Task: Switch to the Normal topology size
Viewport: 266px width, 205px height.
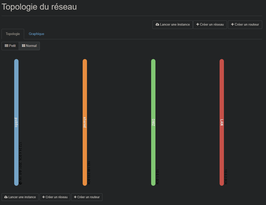Action: pos(29,46)
